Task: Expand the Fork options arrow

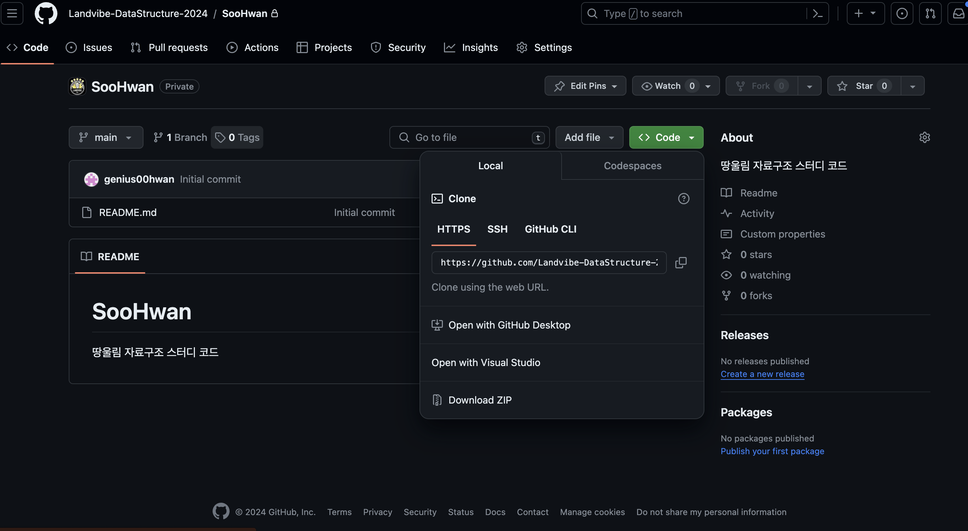Action: [x=809, y=86]
